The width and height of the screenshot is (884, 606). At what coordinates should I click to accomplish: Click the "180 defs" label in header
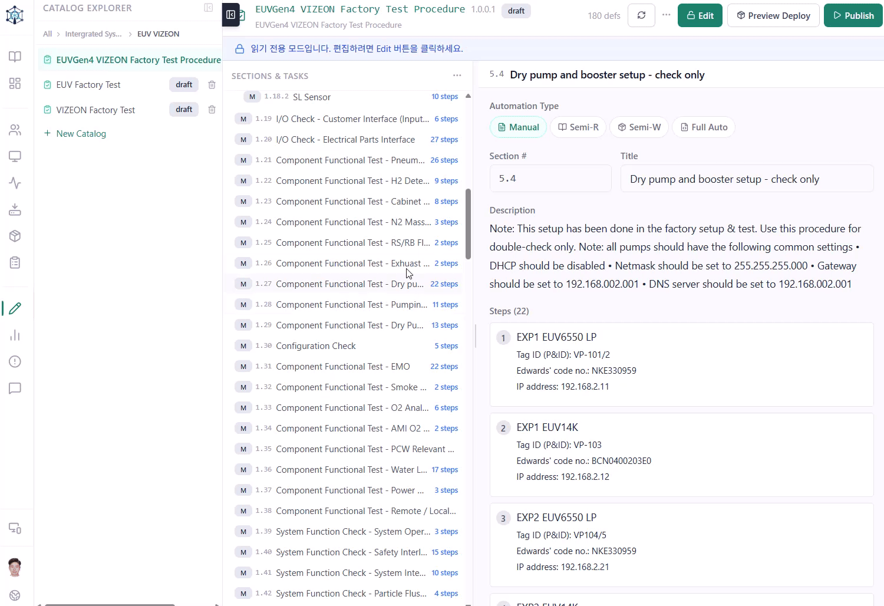(x=604, y=16)
